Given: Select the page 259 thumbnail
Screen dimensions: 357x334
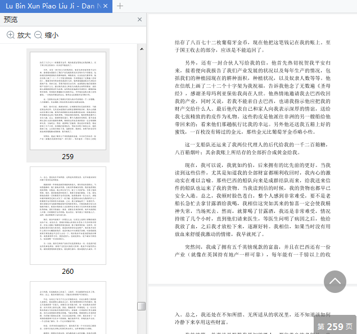Looking at the screenshot, I should [68, 101].
